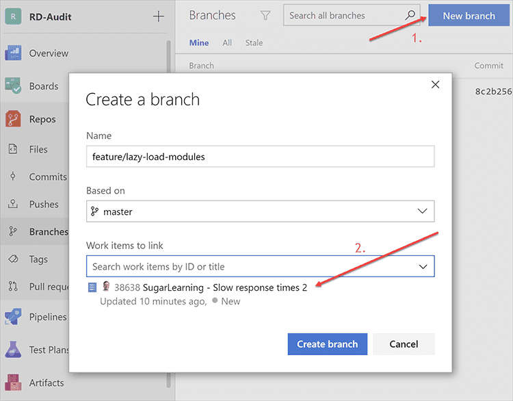
Task: Expand the work items search dropdown
Action: coord(422,266)
